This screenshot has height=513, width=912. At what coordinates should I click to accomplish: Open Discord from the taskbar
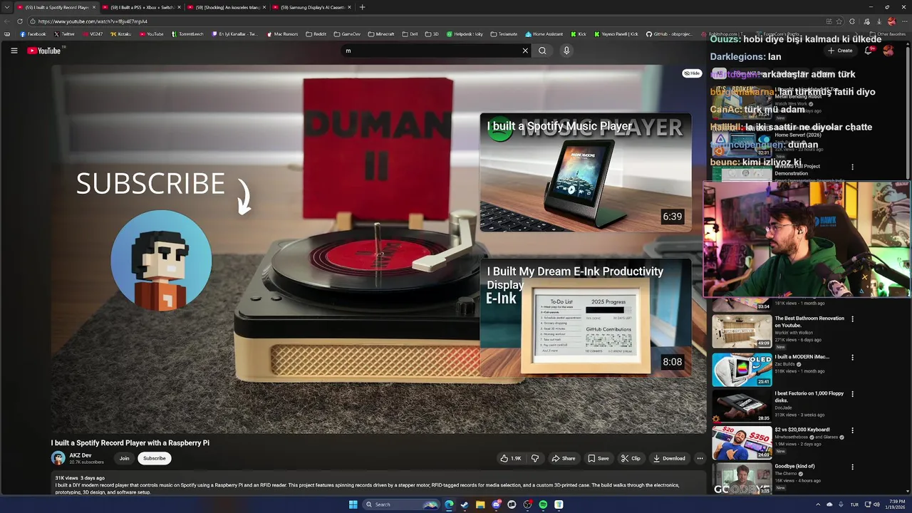click(x=496, y=504)
